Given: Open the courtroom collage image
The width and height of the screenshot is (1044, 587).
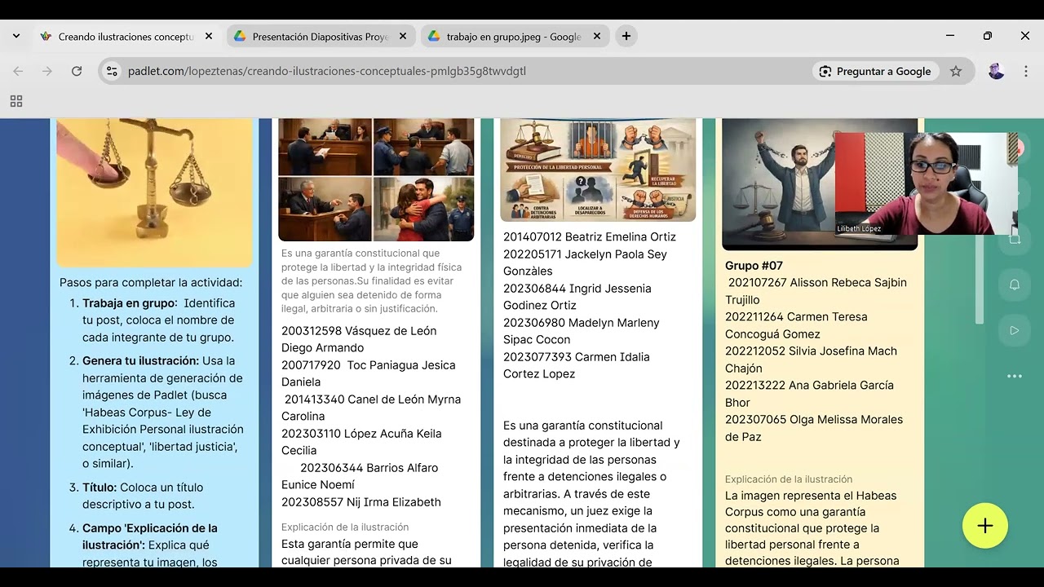Looking at the screenshot, I should 376,179.
